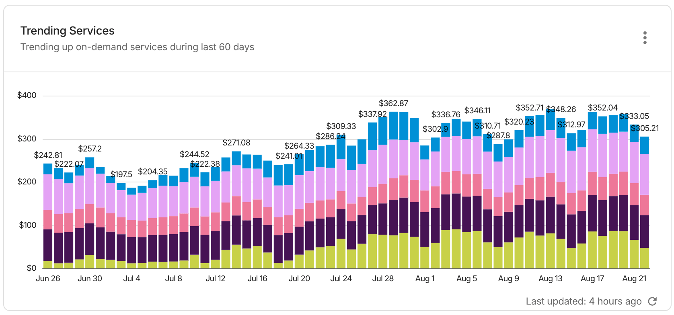674x315 pixels.
Task: Select the stacked bar above Jul 28
Action: pyautogui.click(x=383, y=193)
